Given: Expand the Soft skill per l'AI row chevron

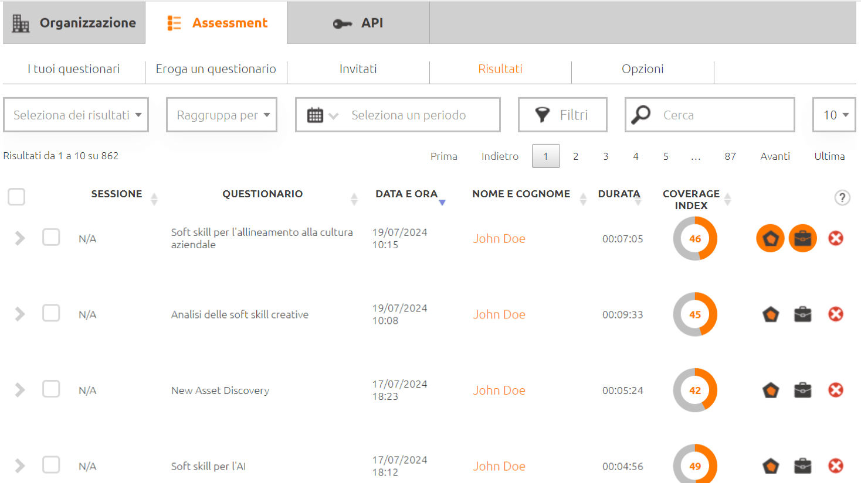Looking at the screenshot, I should tap(20, 466).
